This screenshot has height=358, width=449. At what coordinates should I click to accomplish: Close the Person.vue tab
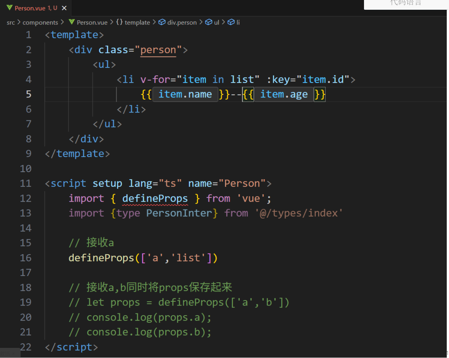coord(64,8)
